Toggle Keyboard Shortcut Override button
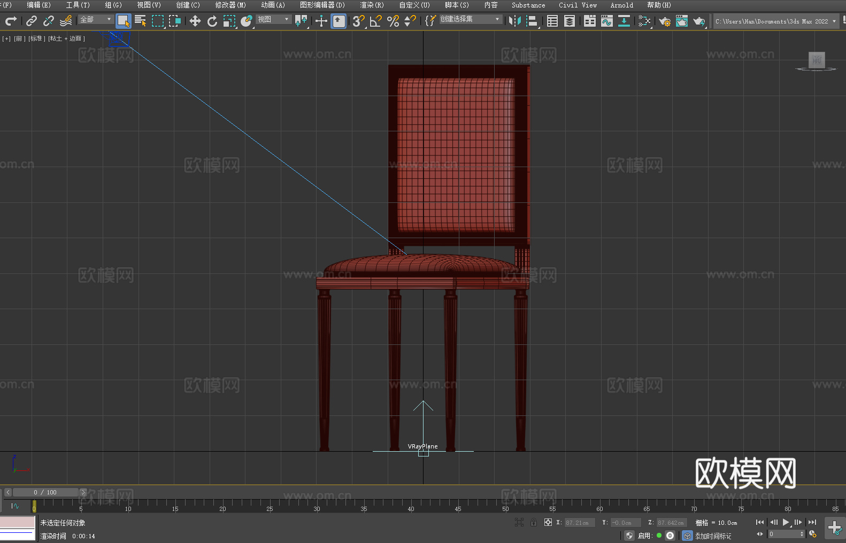The image size is (846, 543). point(339,21)
